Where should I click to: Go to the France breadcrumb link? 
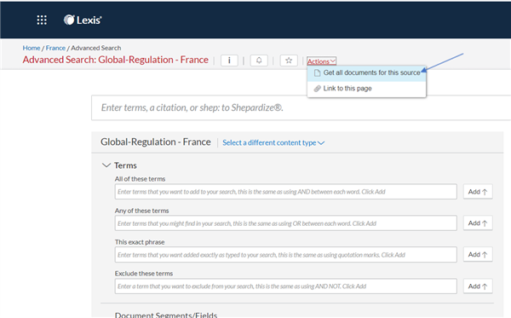tap(55, 48)
